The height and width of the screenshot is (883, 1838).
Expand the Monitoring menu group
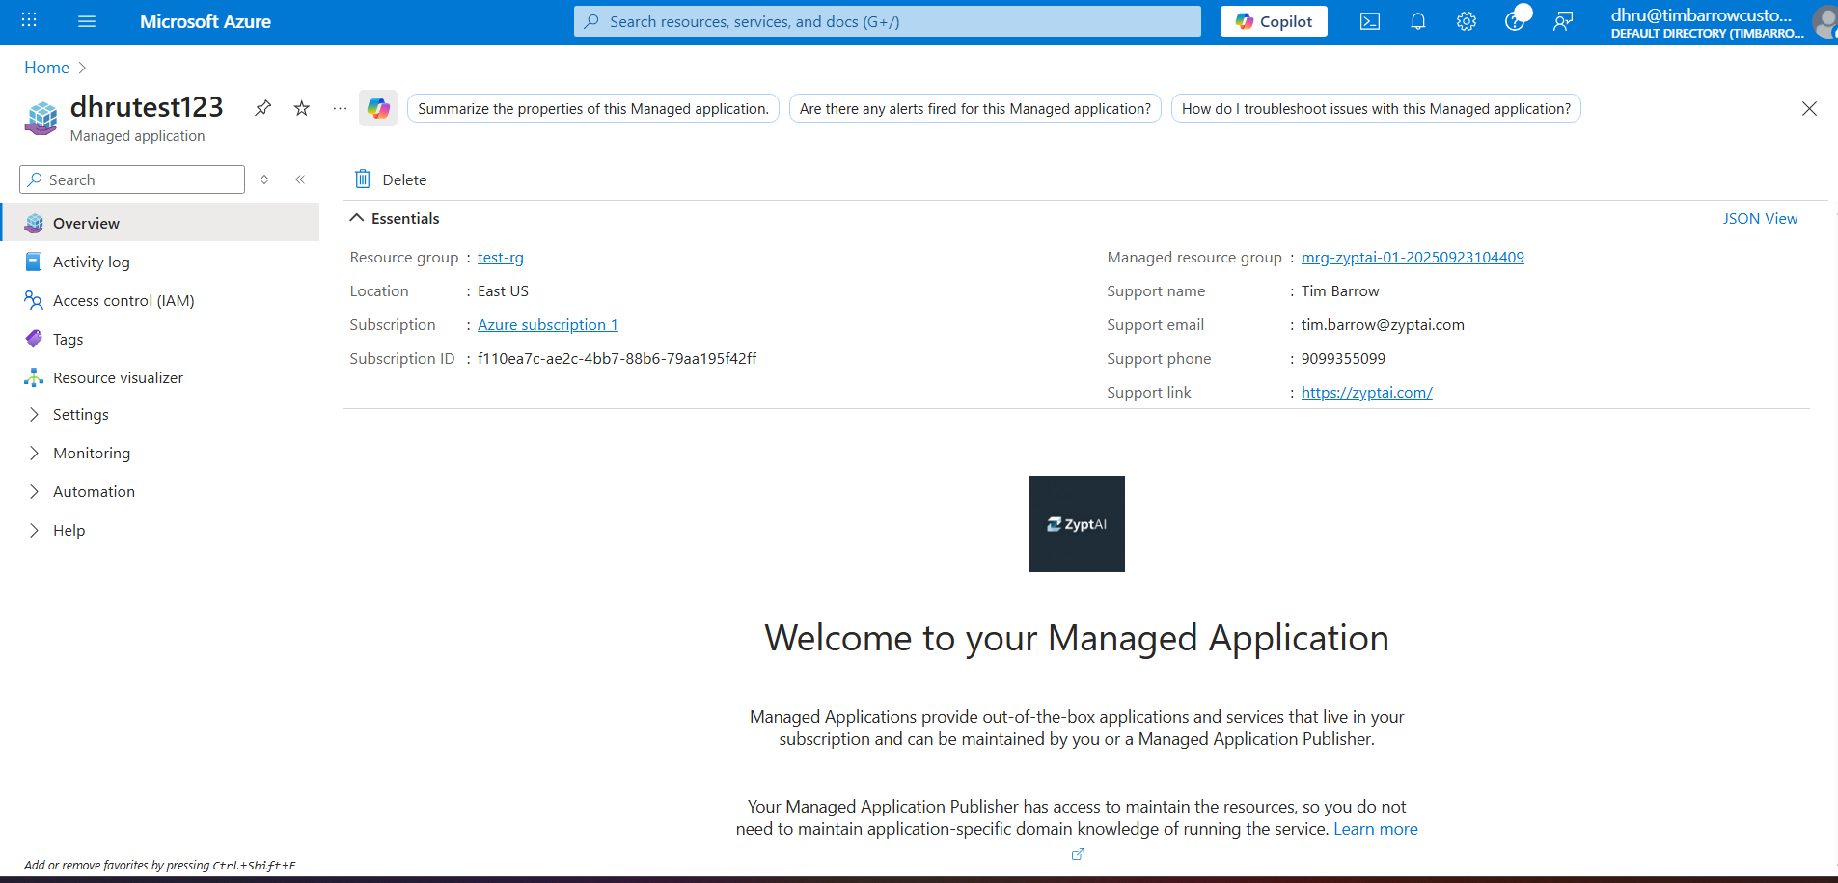tap(35, 453)
